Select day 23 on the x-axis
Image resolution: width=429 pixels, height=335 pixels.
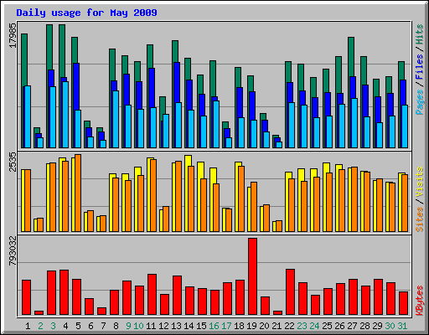302,326
